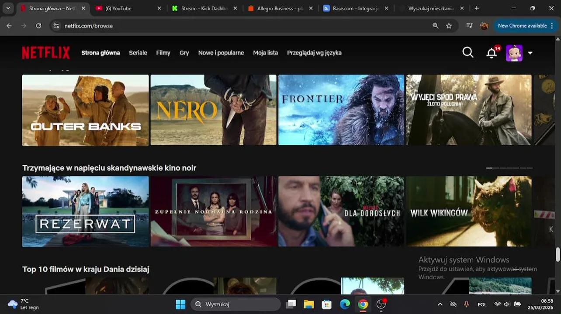561x314 pixels.
Task: Click Top 10 filmów w kraju Dania heading
Action: [86, 269]
